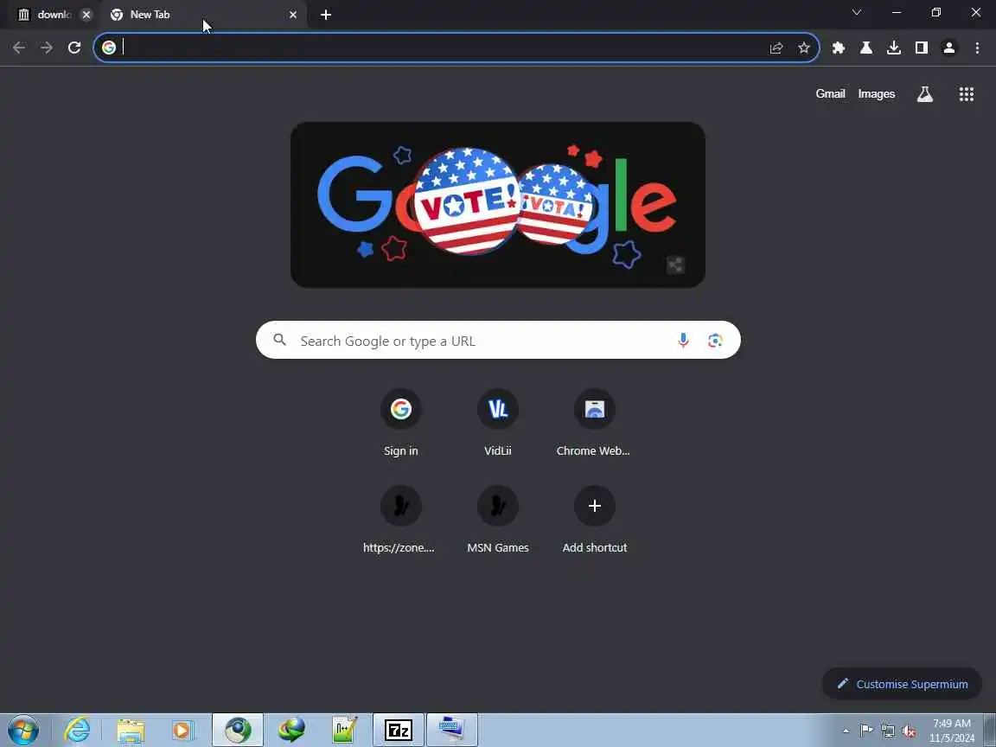The width and height of the screenshot is (996, 747).
Task: Click the share page icon in address bar
Action: (x=776, y=48)
